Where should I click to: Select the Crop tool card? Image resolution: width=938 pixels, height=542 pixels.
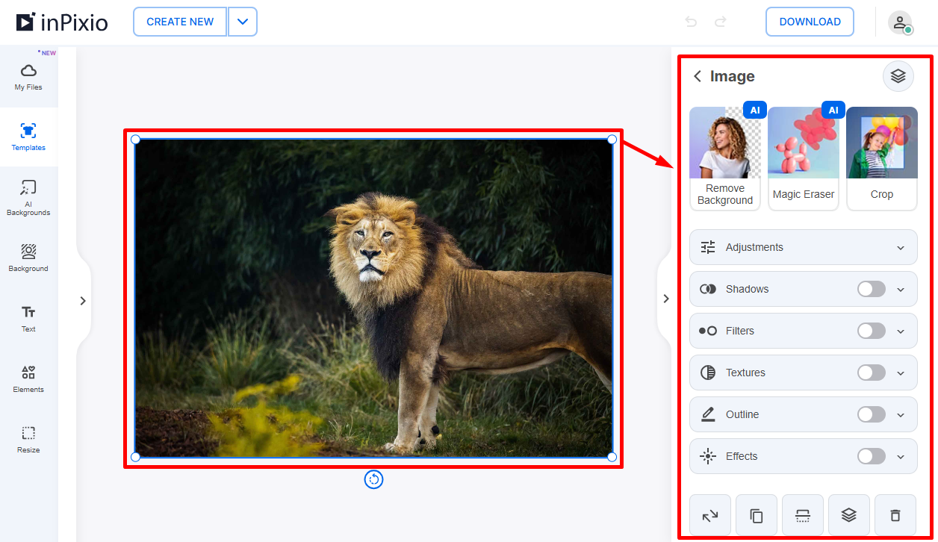pyautogui.click(x=882, y=158)
